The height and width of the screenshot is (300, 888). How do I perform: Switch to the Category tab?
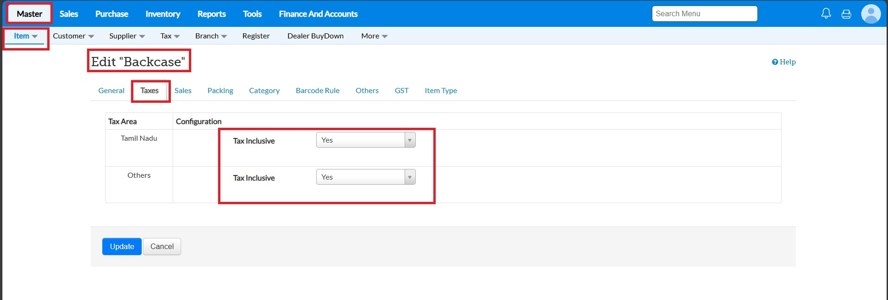tap(264, 91)
